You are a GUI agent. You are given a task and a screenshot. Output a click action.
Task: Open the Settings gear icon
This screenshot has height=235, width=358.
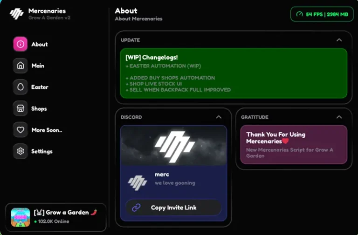click(21, 151)
